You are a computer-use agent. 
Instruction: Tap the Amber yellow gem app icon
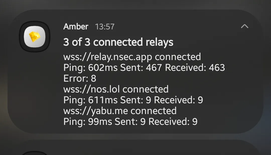[x=35, y=36]
